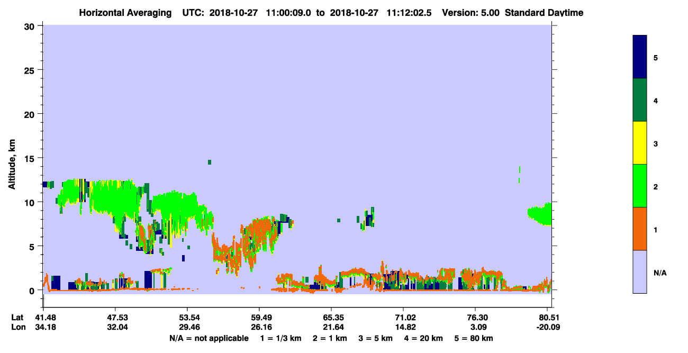Click the orange color bar segment labeled 1
Image resolution: width=688 pixels, height=353 pixels.
[640, 228]
